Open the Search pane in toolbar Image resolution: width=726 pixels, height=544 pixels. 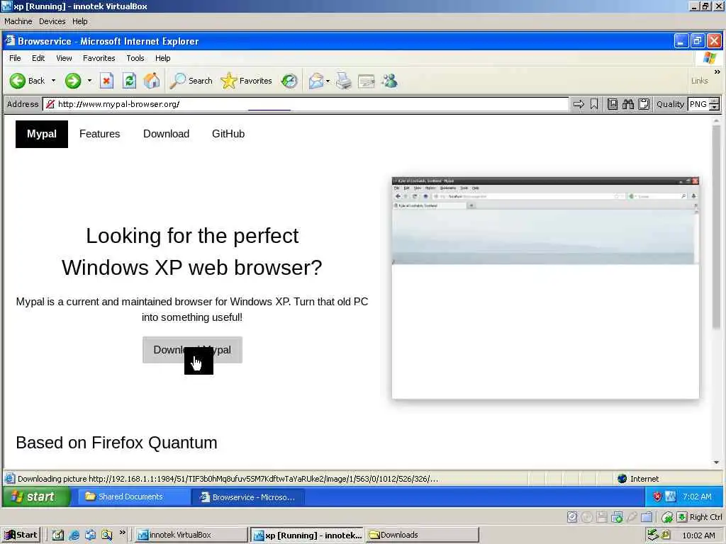pyautogui.click(x=191, y=81)
